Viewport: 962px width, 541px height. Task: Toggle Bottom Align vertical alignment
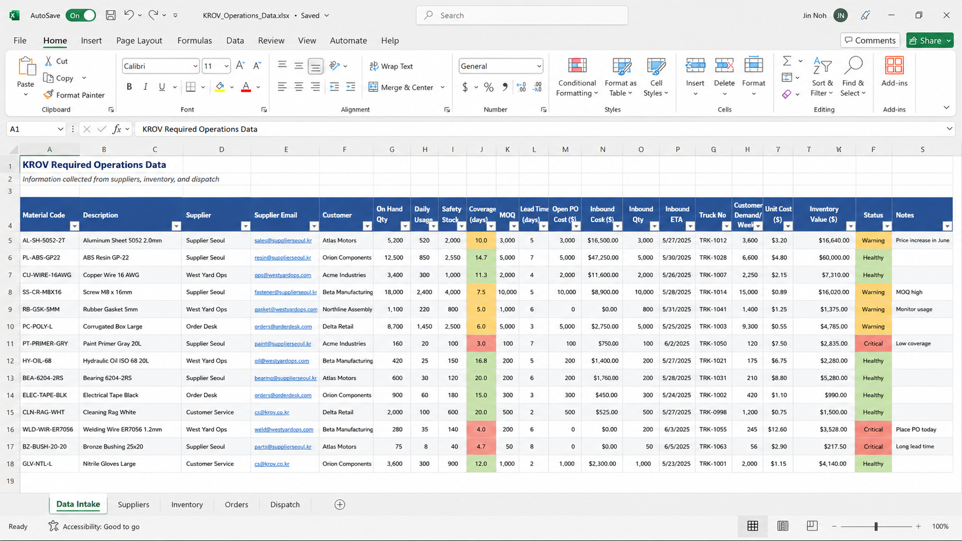point(315,66)
